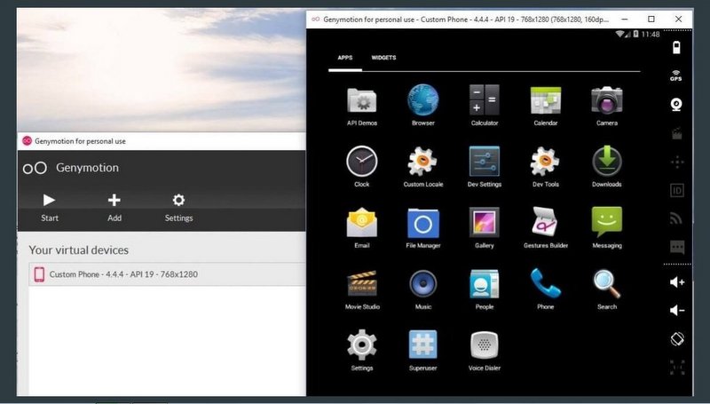This screenshot has height=404, width=710.
Task: Open the remote control widget in sidebar
Action: 677,162
